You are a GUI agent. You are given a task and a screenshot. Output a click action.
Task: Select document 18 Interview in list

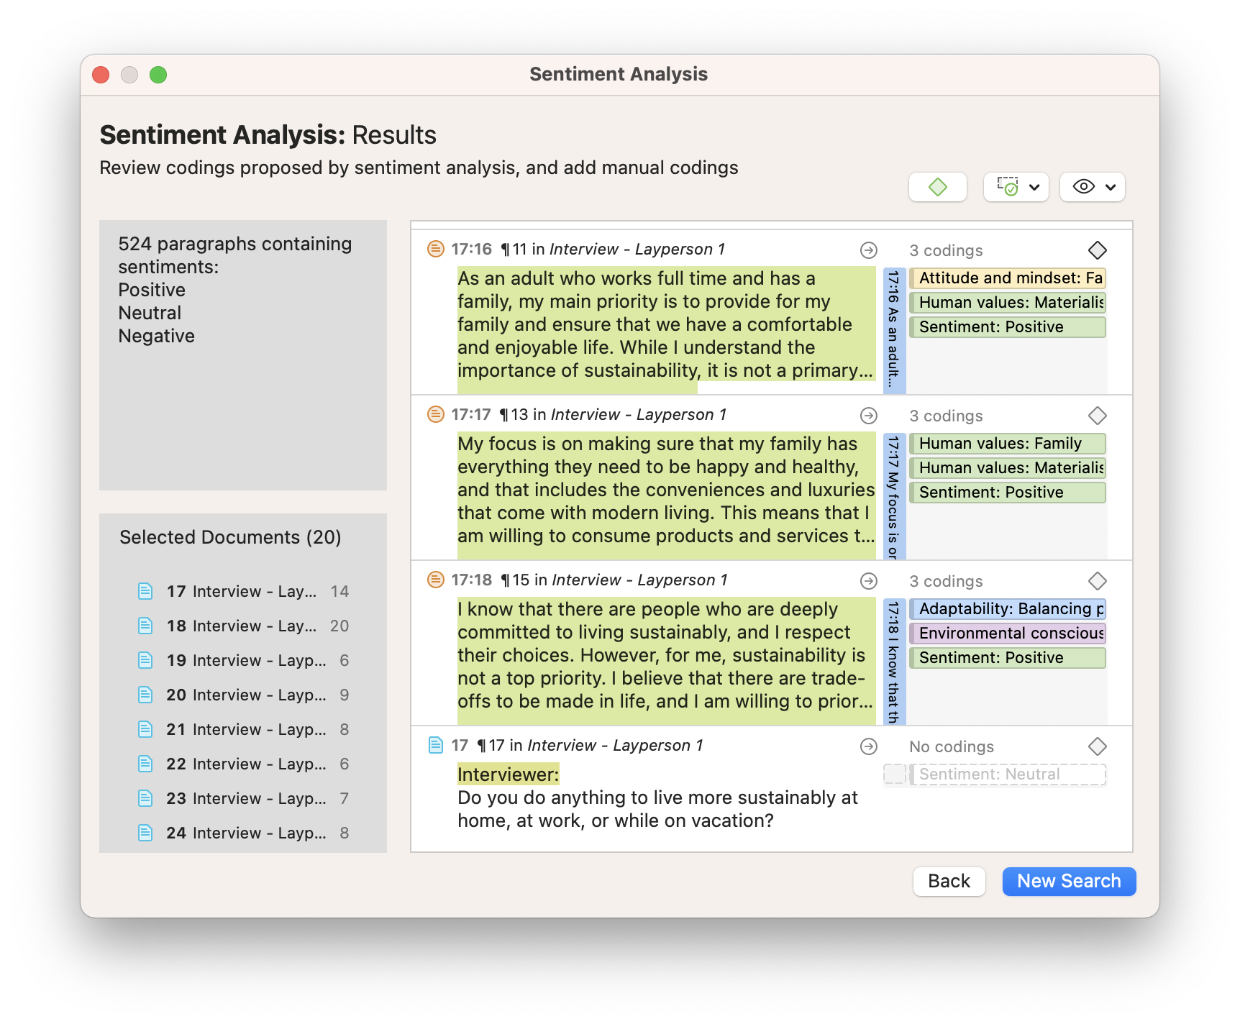coord(241,626)
